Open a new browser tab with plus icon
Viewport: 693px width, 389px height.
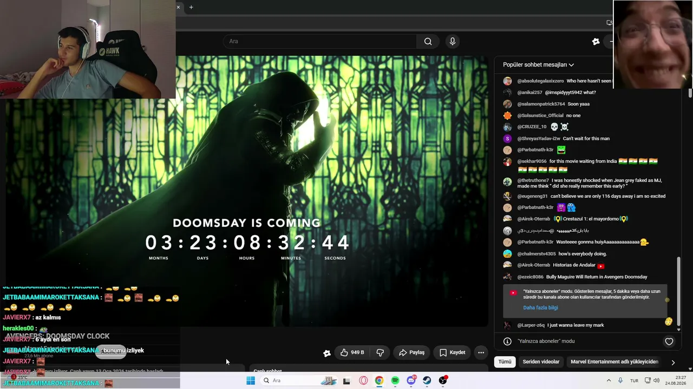pos(191,7)
